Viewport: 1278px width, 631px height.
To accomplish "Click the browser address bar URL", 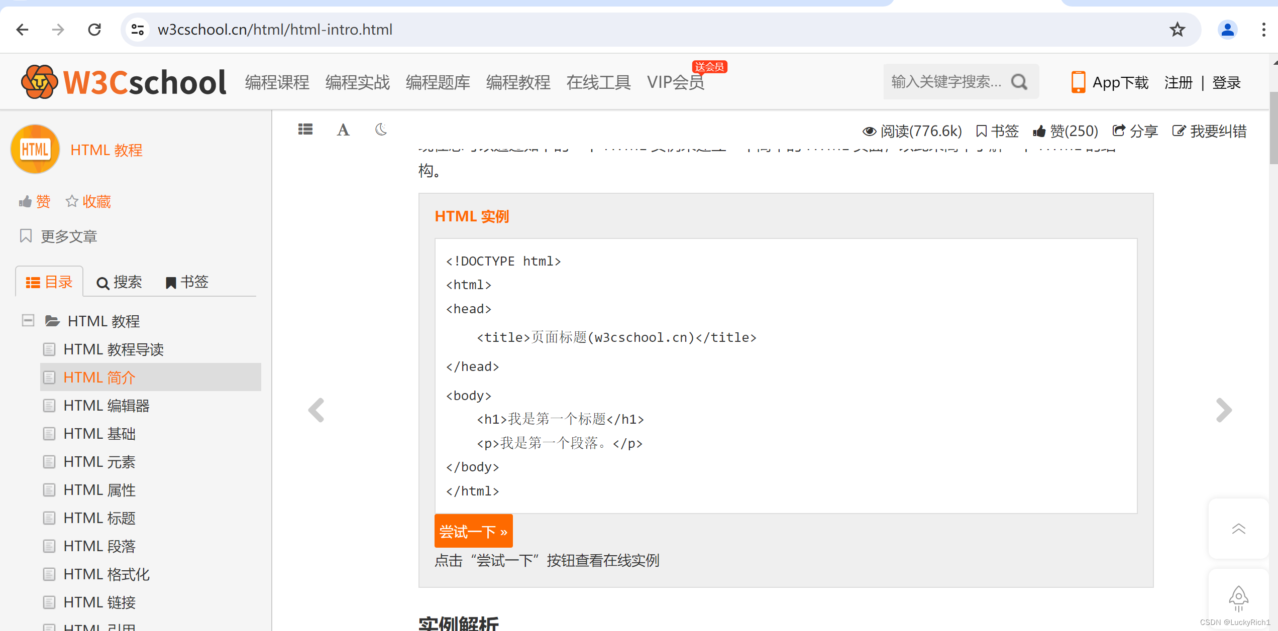I will click(x=275, y=30).
